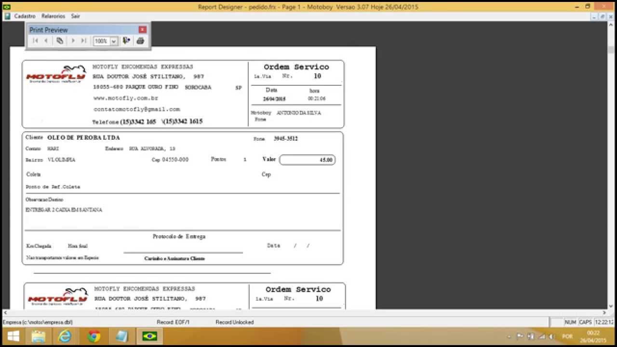Click phone number 3945-3512
The height and width of the screenshot is (347, 617).
pyautogui.click(x=286, y=139)
